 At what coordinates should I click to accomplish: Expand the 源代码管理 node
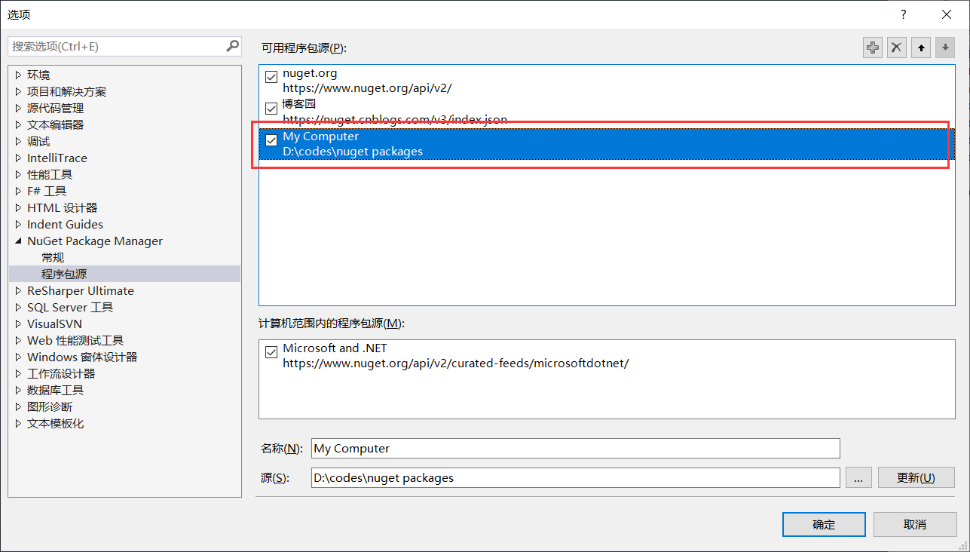click(x=19, y=109)
